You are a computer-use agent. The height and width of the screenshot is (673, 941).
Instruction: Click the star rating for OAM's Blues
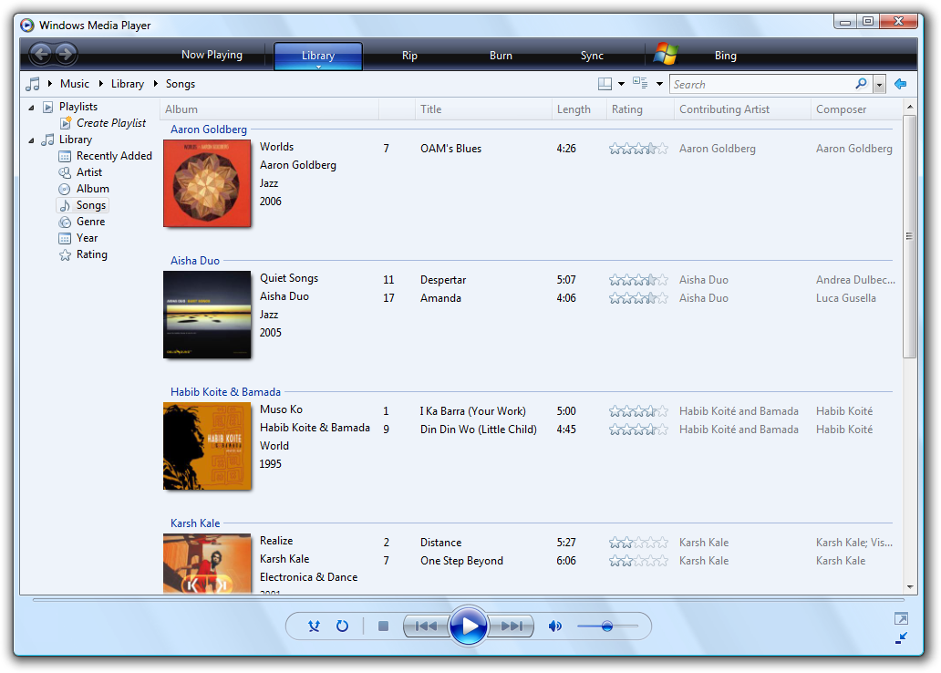click(x=638, y=149)
